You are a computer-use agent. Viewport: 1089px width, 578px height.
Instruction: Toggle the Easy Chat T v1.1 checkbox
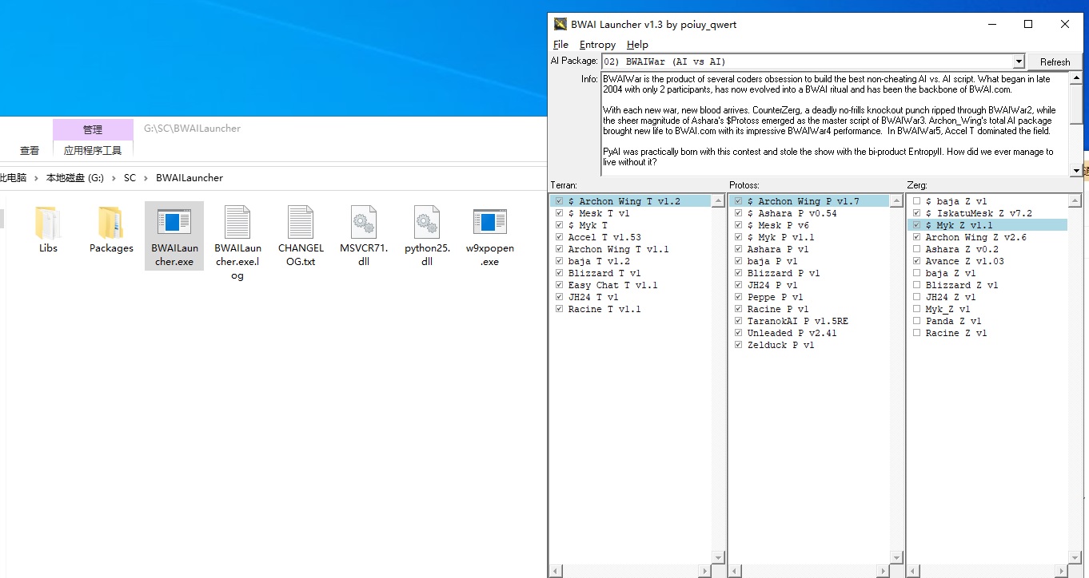(560, 285)
